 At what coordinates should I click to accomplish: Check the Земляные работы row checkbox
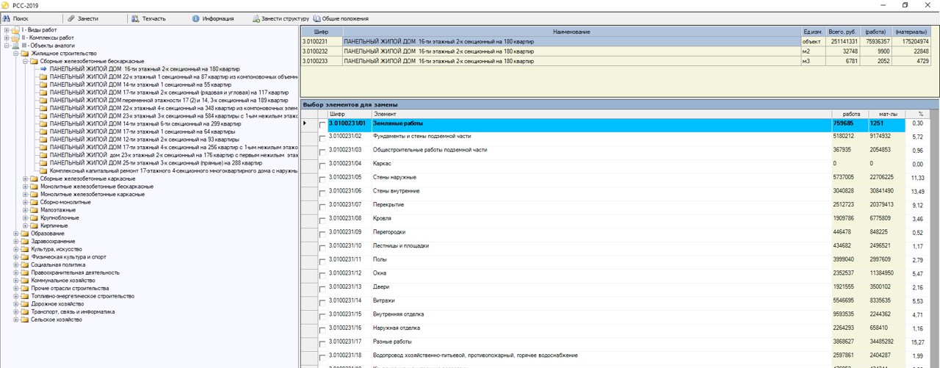coord(322,126)
